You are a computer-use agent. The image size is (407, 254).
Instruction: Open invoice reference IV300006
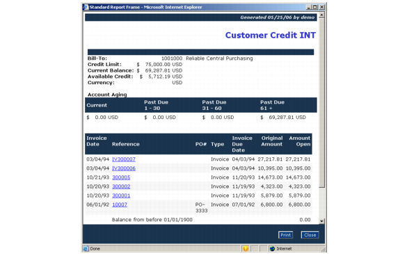coord(124,168)
